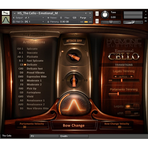Minimize the instrument header view
Viewport: 148px width, 148px height.
coord(146,15)
